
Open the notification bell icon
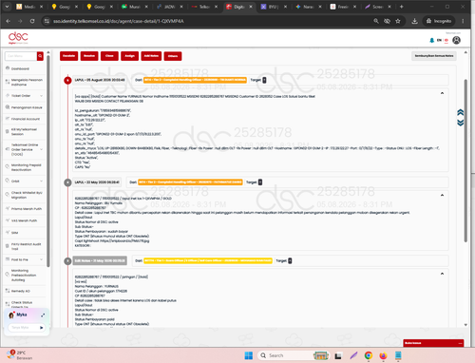[431, 40]
